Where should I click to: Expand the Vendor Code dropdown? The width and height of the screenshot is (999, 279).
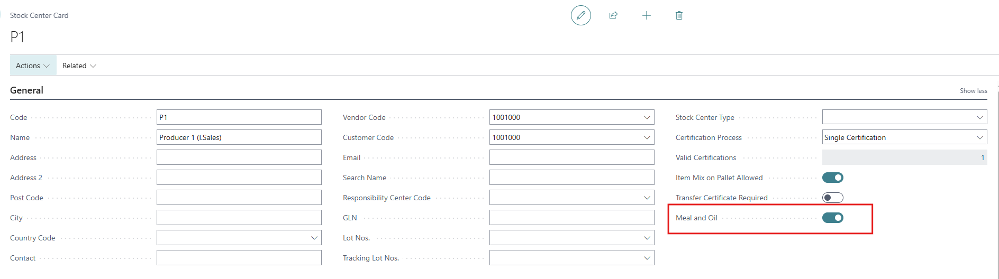[x=647, y=117]
